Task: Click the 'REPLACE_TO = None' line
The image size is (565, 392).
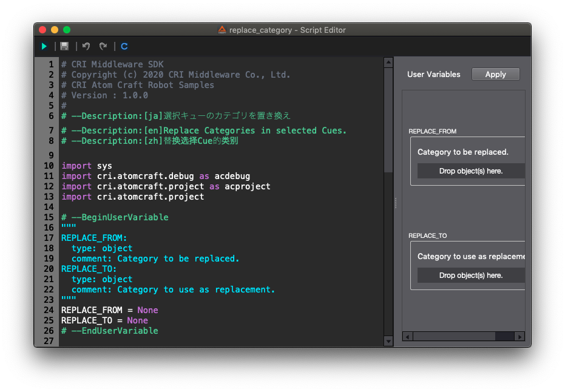Action: pyautogui.click(x=104, y=320)
